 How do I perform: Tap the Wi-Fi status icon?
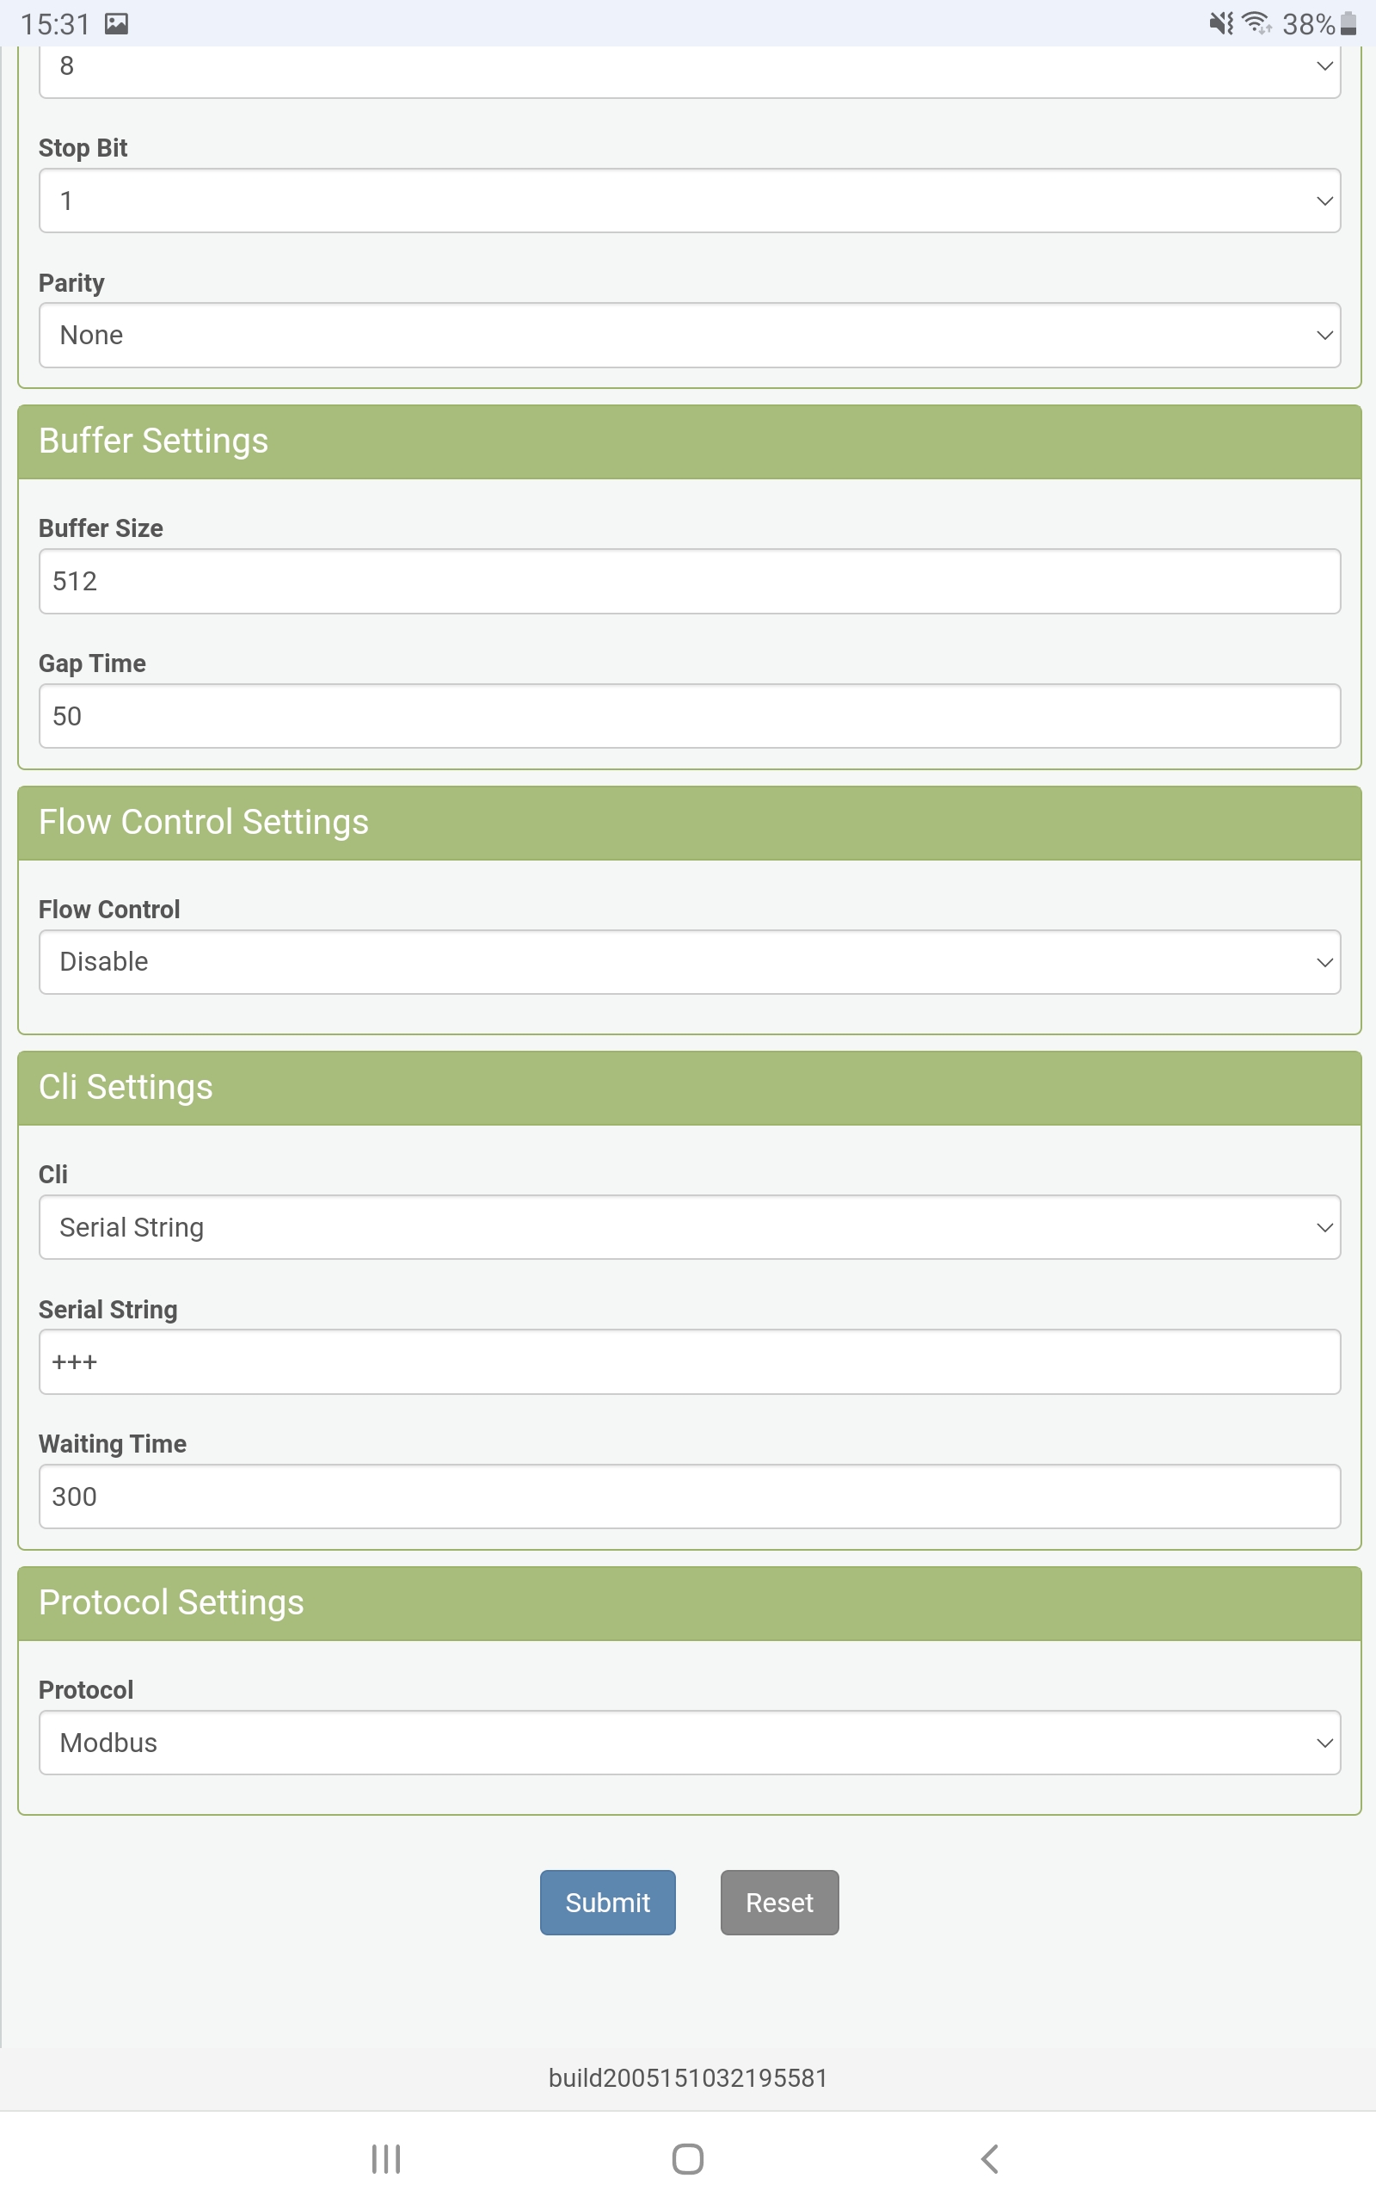(1256, 24)
